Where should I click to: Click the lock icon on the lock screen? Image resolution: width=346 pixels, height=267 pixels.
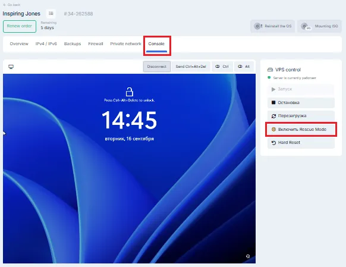click(130, 92)
